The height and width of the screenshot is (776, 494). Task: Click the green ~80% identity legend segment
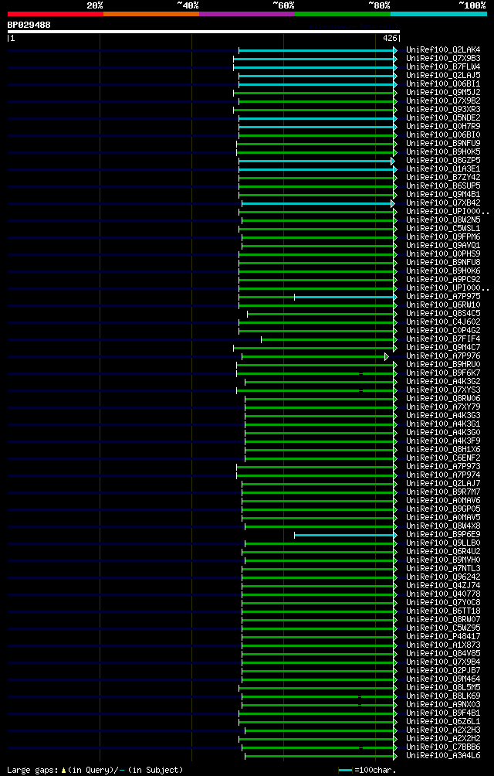pos(343,14)
